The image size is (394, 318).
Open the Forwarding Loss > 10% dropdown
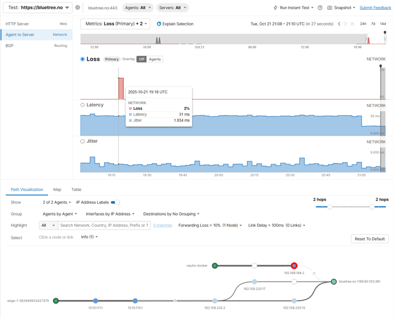click(210, 225)
